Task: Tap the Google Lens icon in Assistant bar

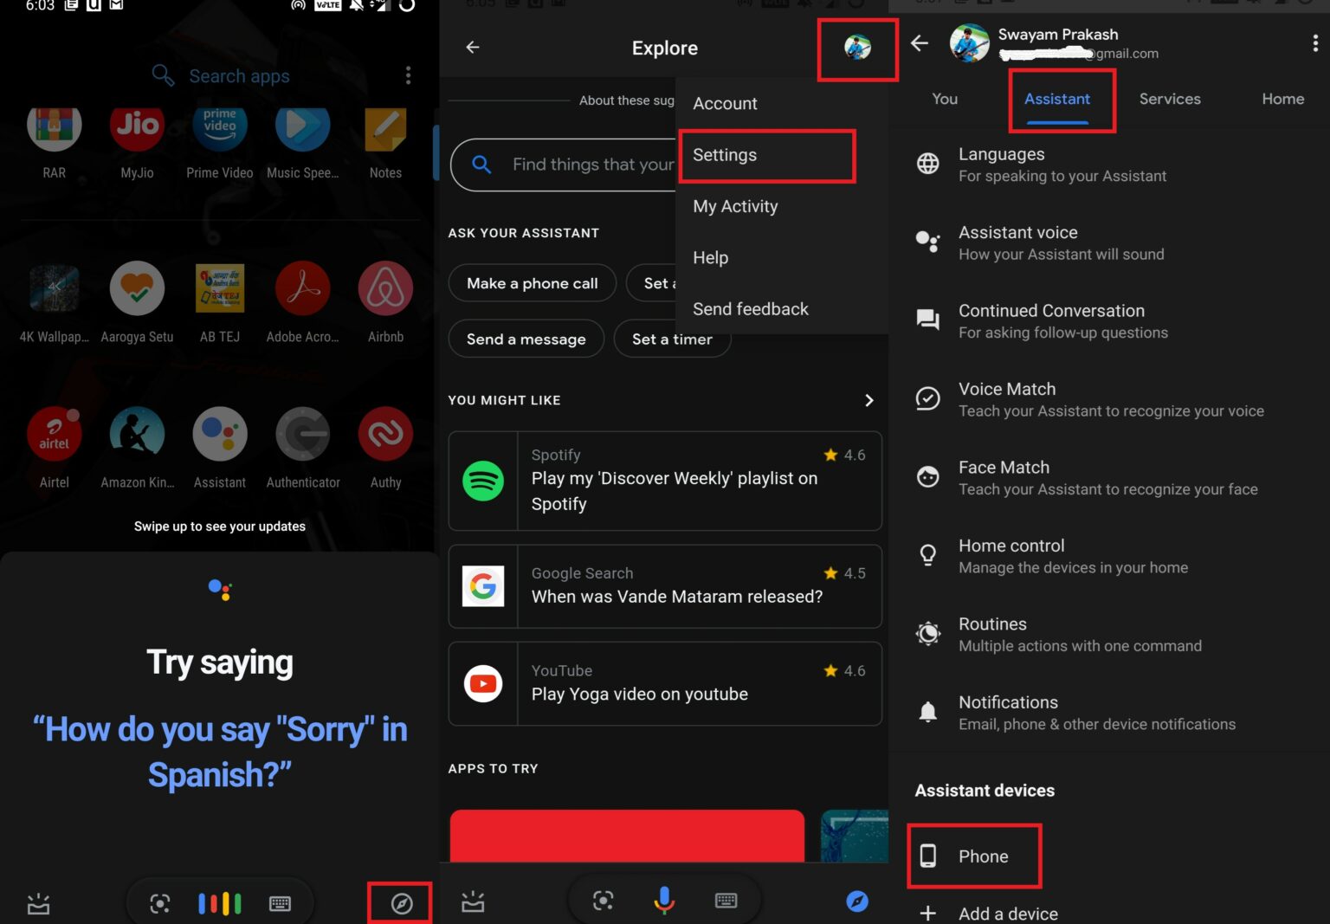Action: tap(158, 902)
